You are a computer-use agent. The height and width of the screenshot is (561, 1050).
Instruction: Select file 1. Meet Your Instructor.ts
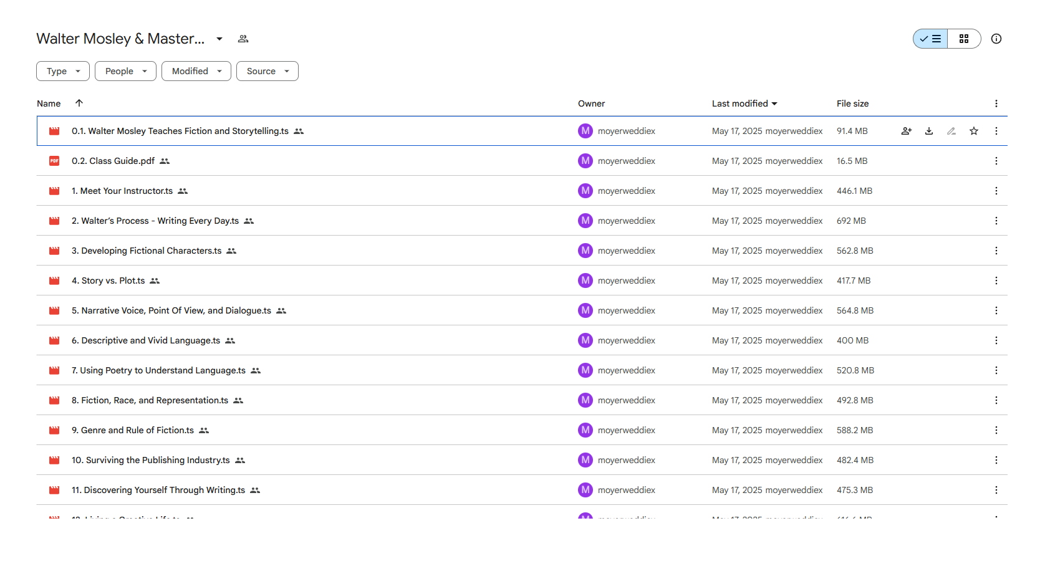pyautogui.click(x=522, y=191)
